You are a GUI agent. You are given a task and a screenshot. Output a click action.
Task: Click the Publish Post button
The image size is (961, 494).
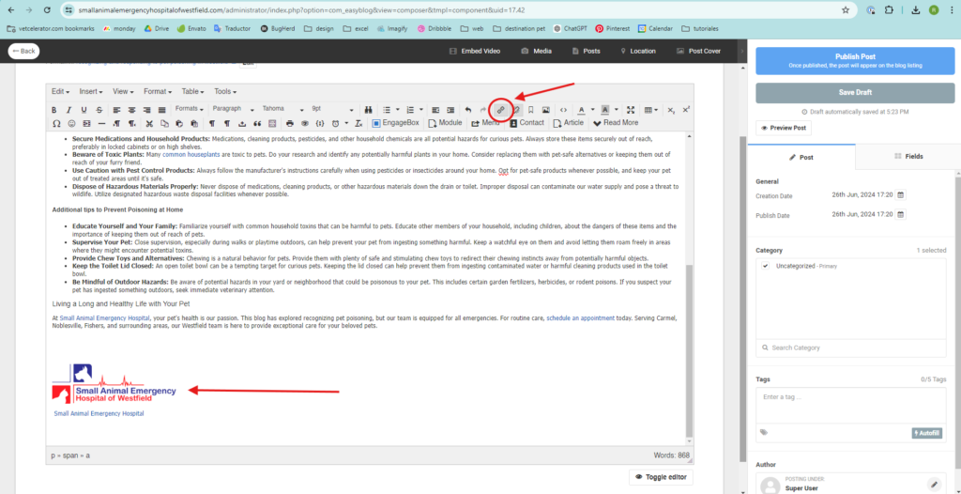click(x=855, y=61)
